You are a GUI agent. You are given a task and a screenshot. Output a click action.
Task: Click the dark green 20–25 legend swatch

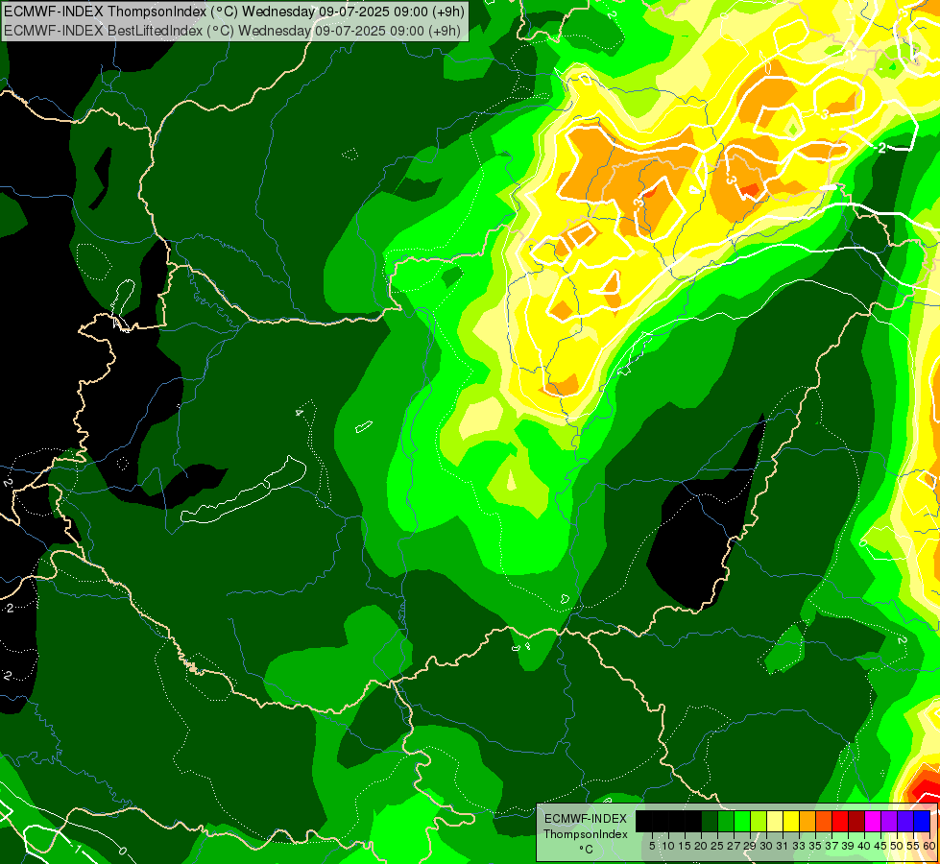coord(710,821)
